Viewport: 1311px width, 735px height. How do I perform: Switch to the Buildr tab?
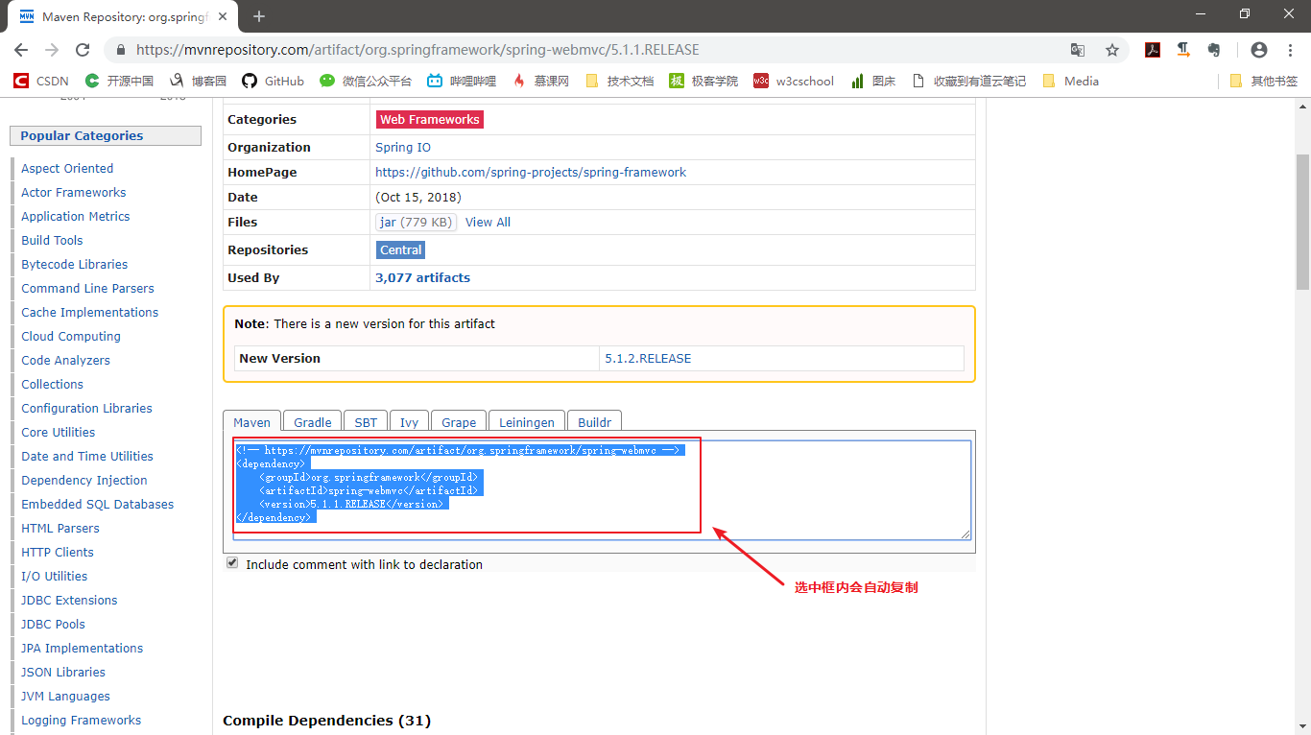click(x=595, y=422)
